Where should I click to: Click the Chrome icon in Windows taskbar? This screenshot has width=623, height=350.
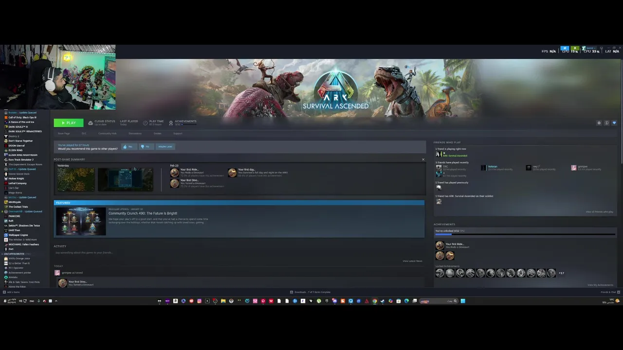coord(375,301)
